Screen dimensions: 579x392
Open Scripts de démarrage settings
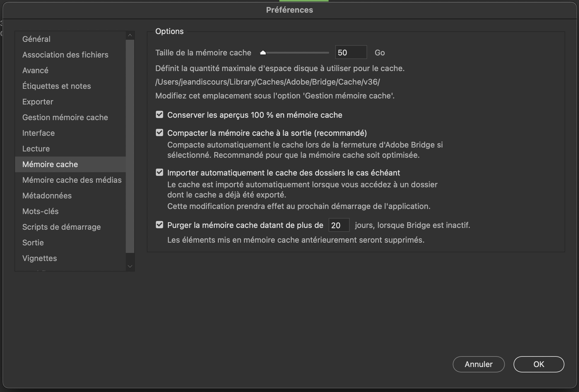click(x=61, y=227)
